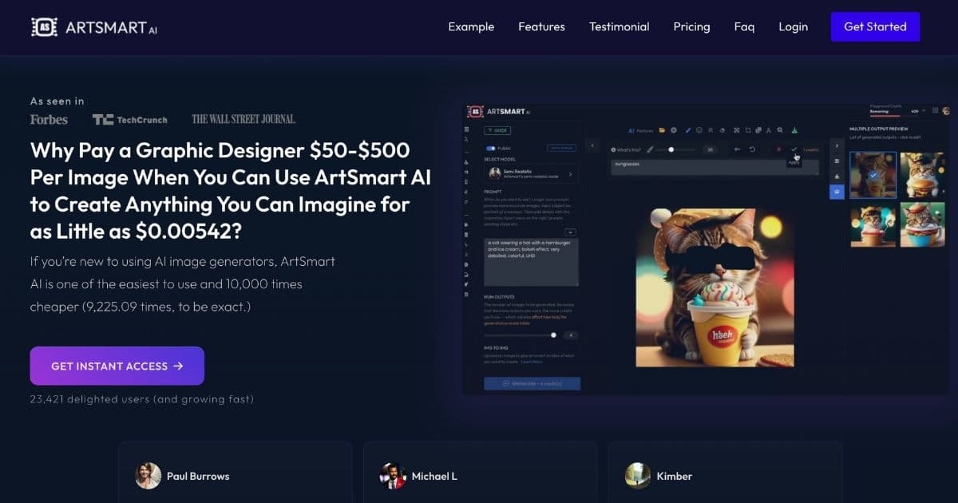
Task: Go to the Features nav link
Action: point(541,26)
